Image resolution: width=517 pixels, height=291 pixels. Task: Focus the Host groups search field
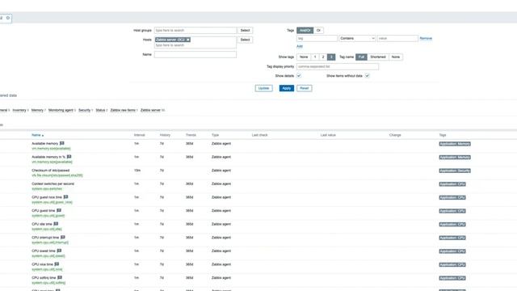195,31
